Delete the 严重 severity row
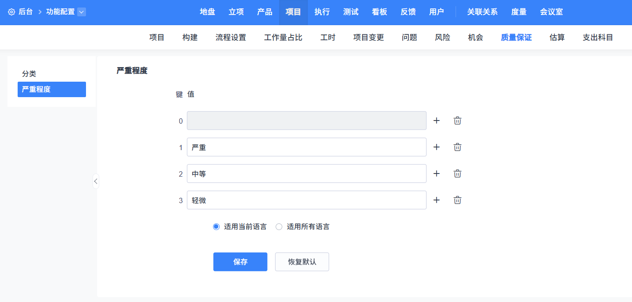This screenshot has height=302, width=632. click(x=457, y=147)
